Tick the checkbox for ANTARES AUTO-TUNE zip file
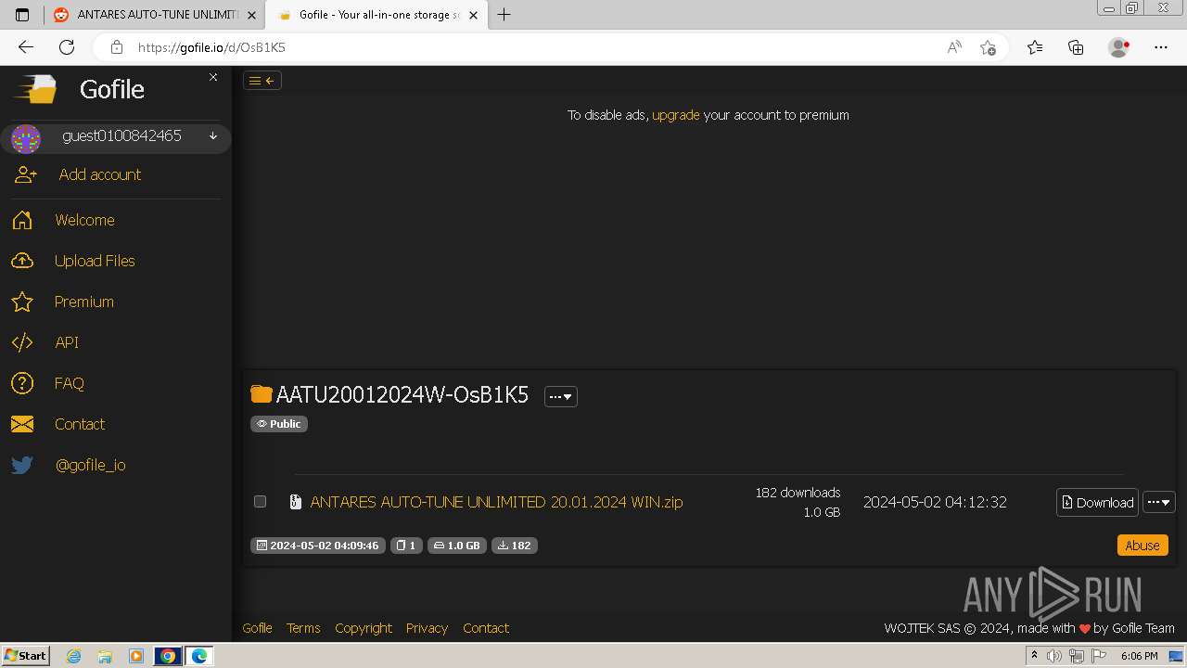Screen dimensions: 1187x668 click(x=261, y=501)
